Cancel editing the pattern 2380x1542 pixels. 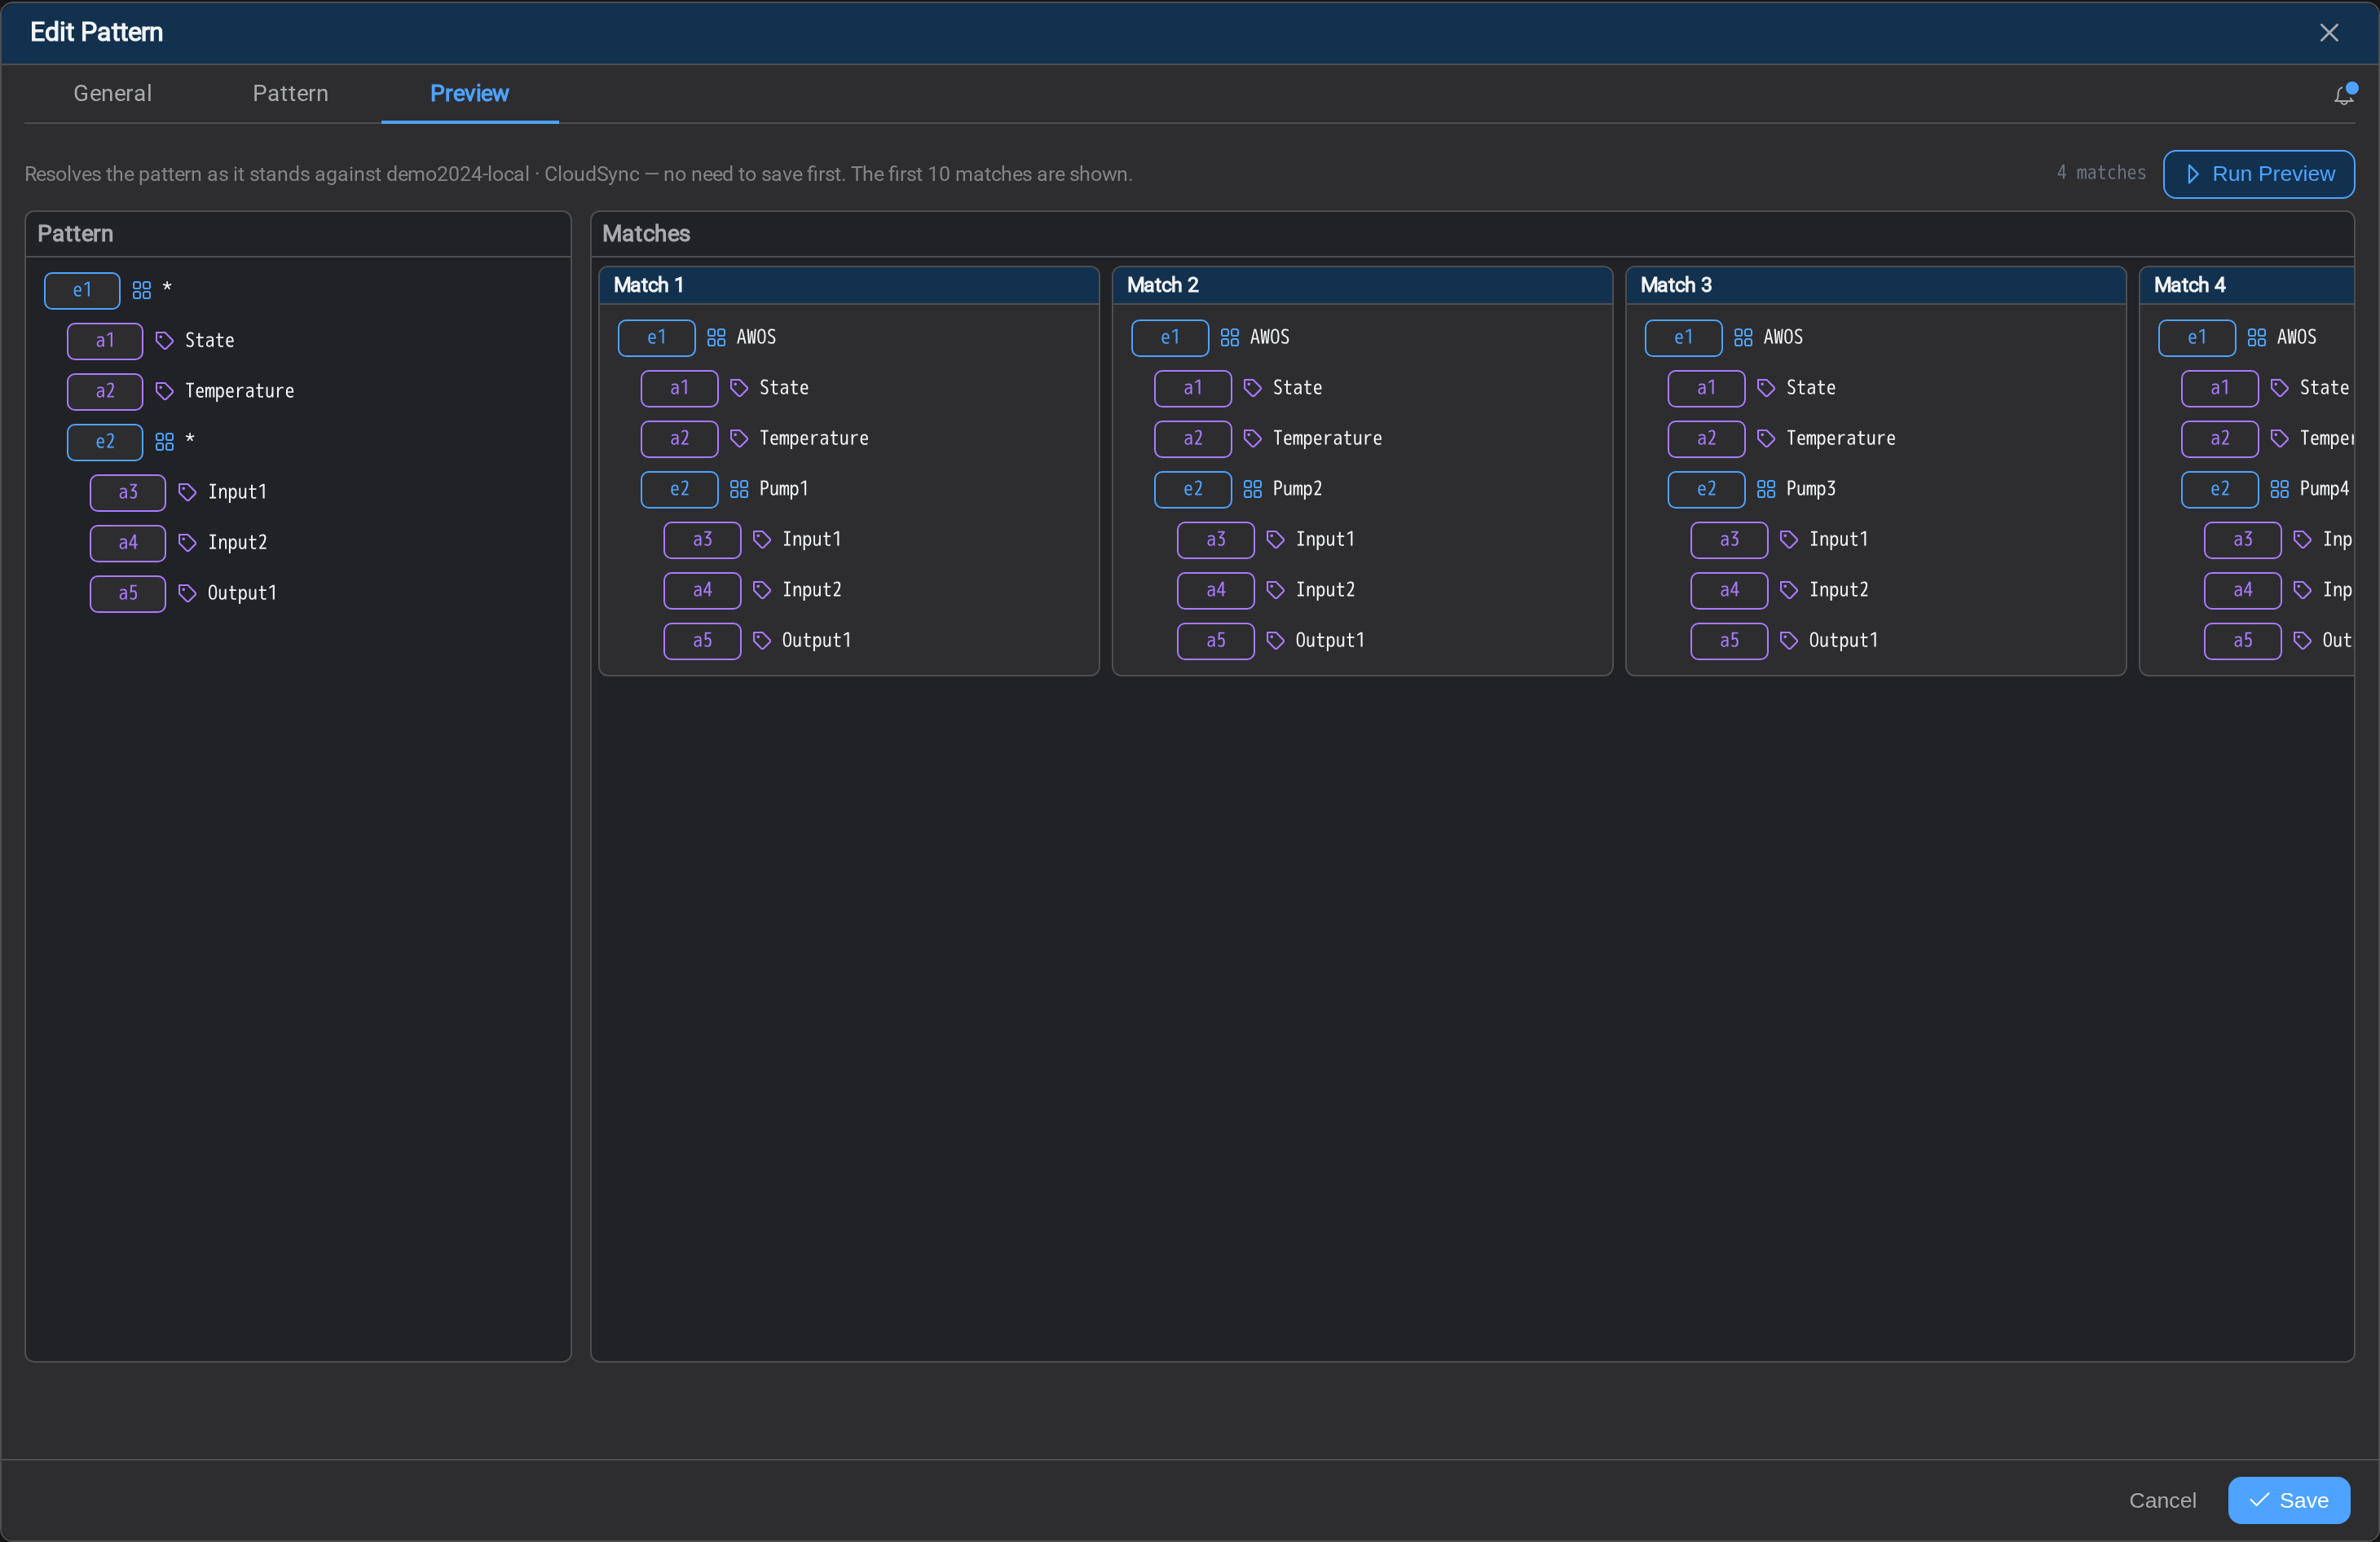2162,1500
